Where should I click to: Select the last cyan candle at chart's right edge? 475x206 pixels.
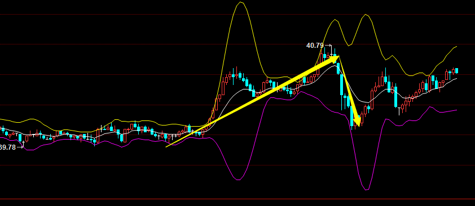[456, 71]
